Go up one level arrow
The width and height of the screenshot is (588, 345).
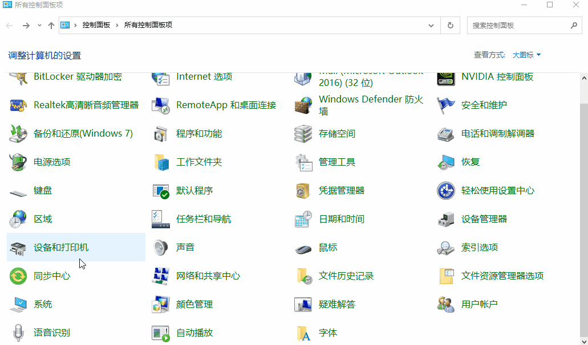(51, 26)
